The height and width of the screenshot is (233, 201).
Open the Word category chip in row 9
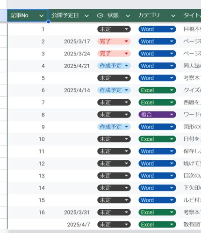coord(157,127)
